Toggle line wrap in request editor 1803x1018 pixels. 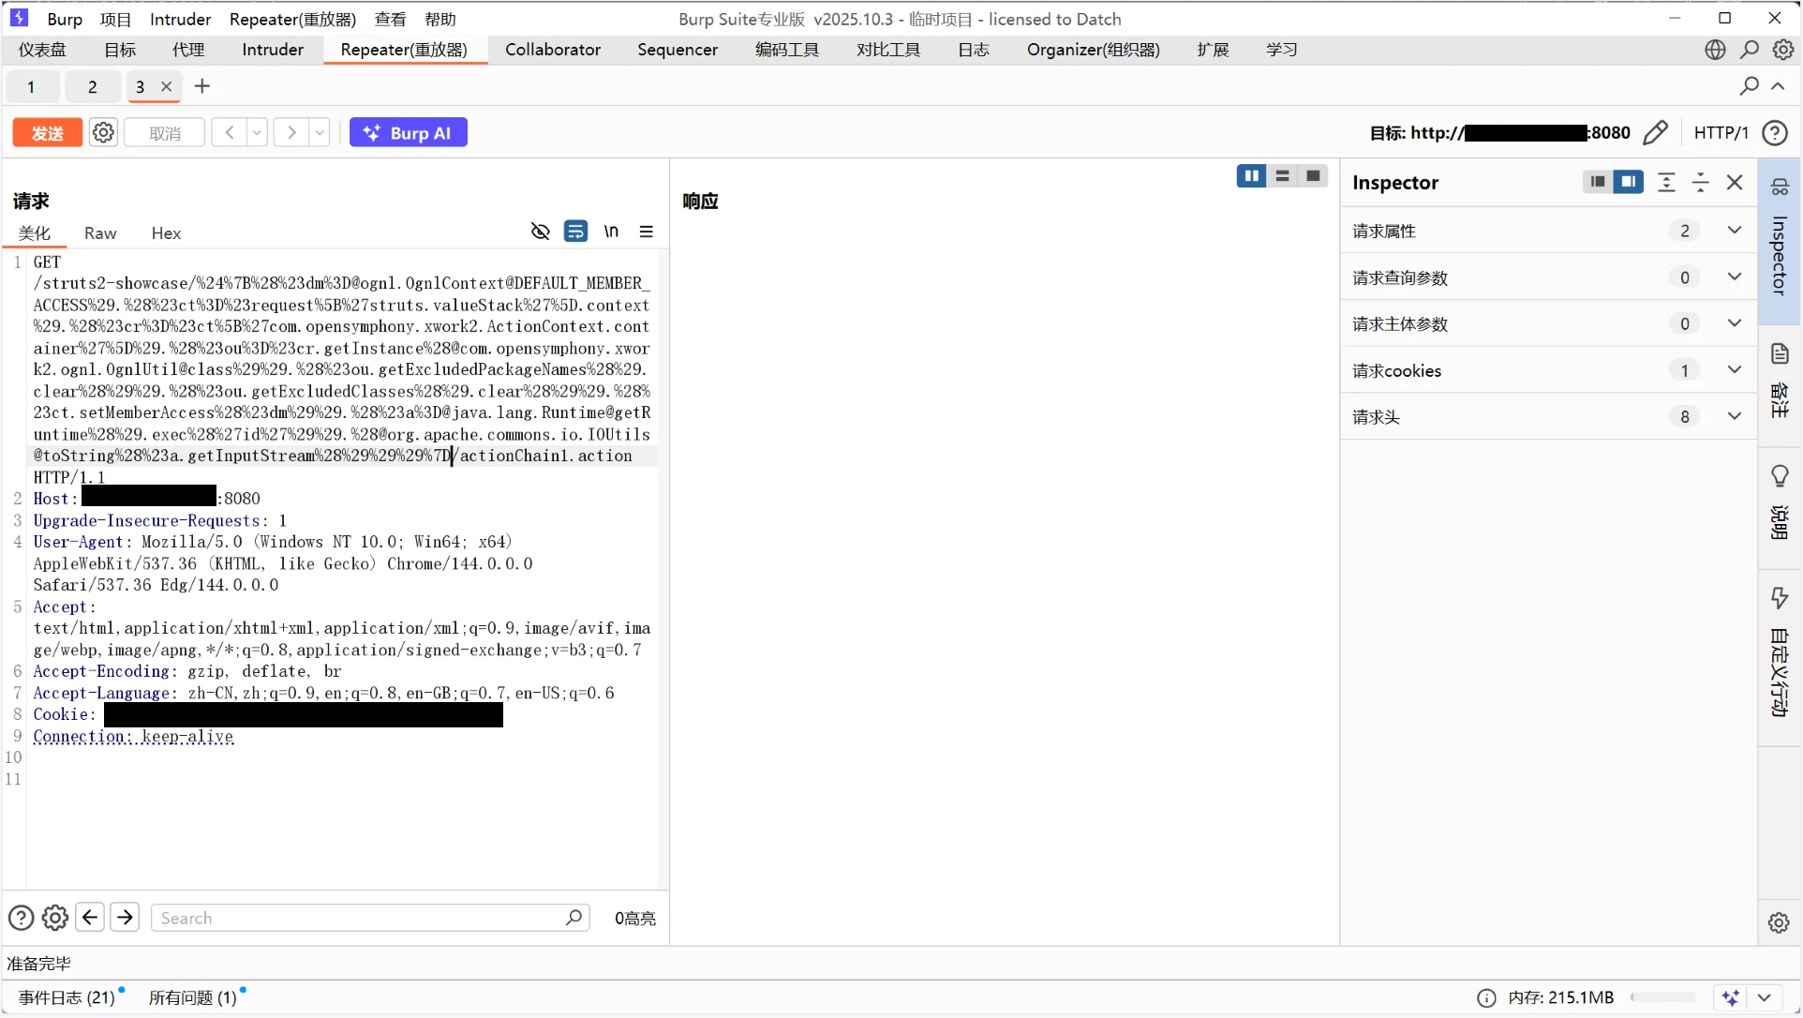click(x=575, y=232)
